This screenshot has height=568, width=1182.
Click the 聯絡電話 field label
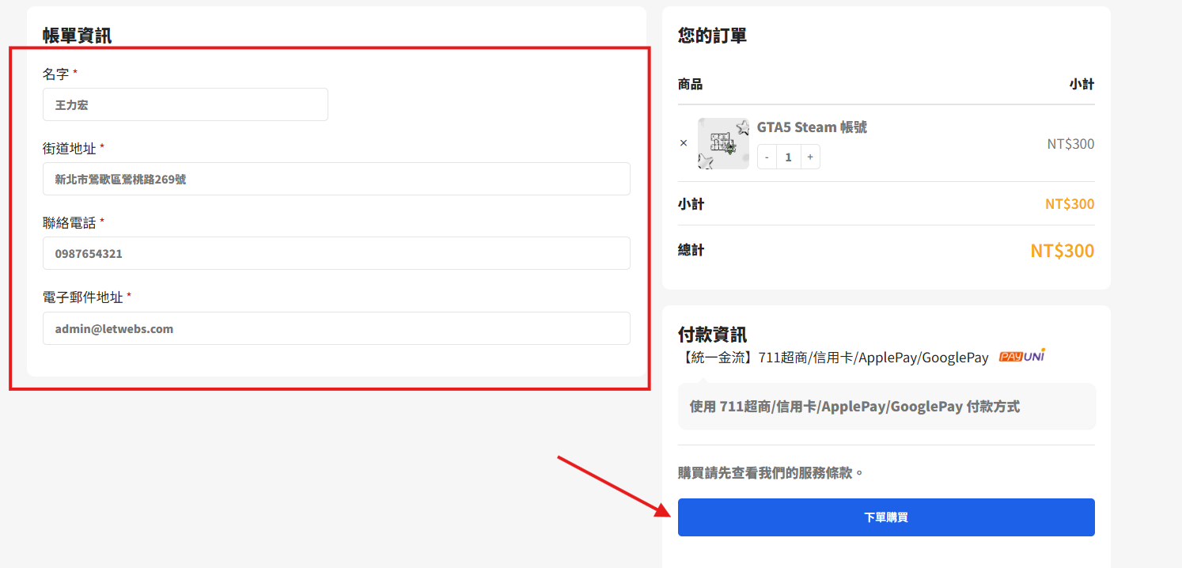click(69, 223)
